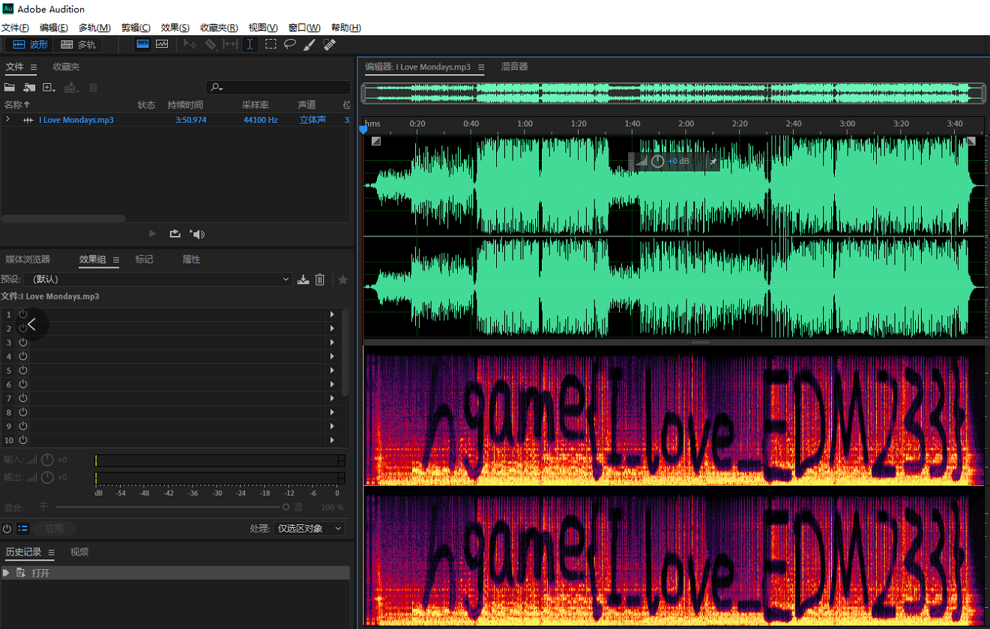The image size is (990, 629).
Task: Click the 混合 dry/wet mix slider handle
Action: click(286, 507)
